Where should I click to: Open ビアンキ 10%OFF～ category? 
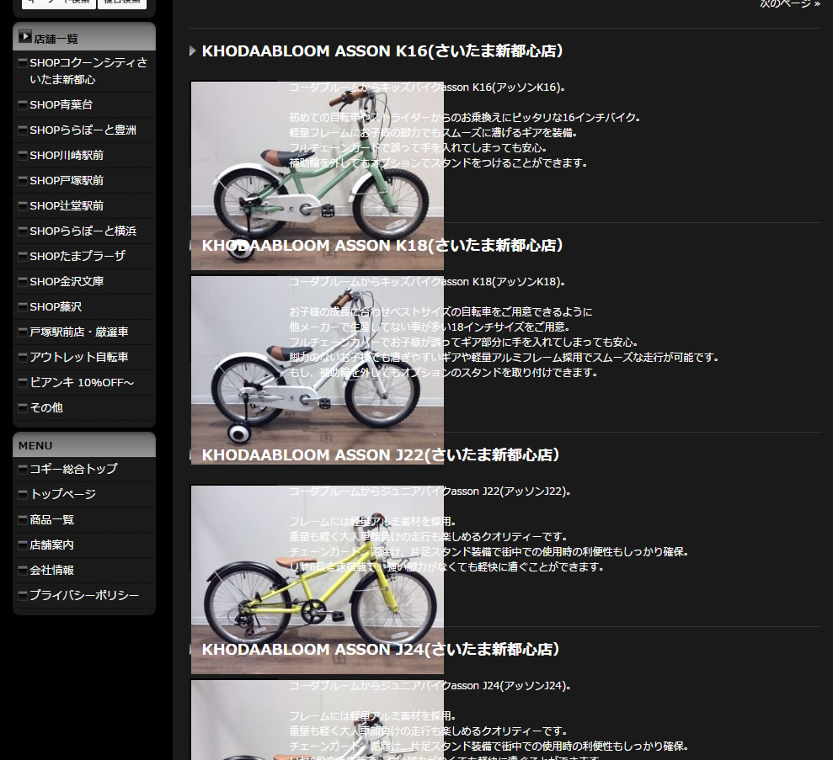pyautogui.click(x=82, y=382)
